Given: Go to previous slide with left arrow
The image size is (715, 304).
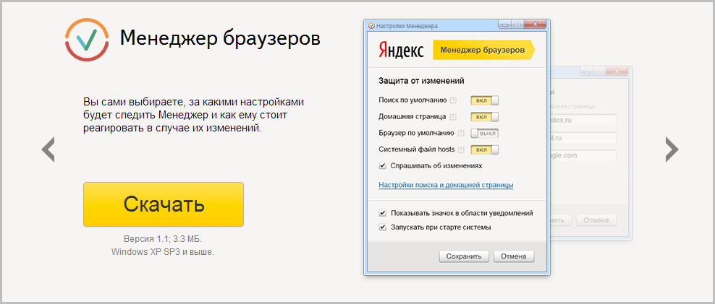Looking at the screenshot, I should 48,149.
